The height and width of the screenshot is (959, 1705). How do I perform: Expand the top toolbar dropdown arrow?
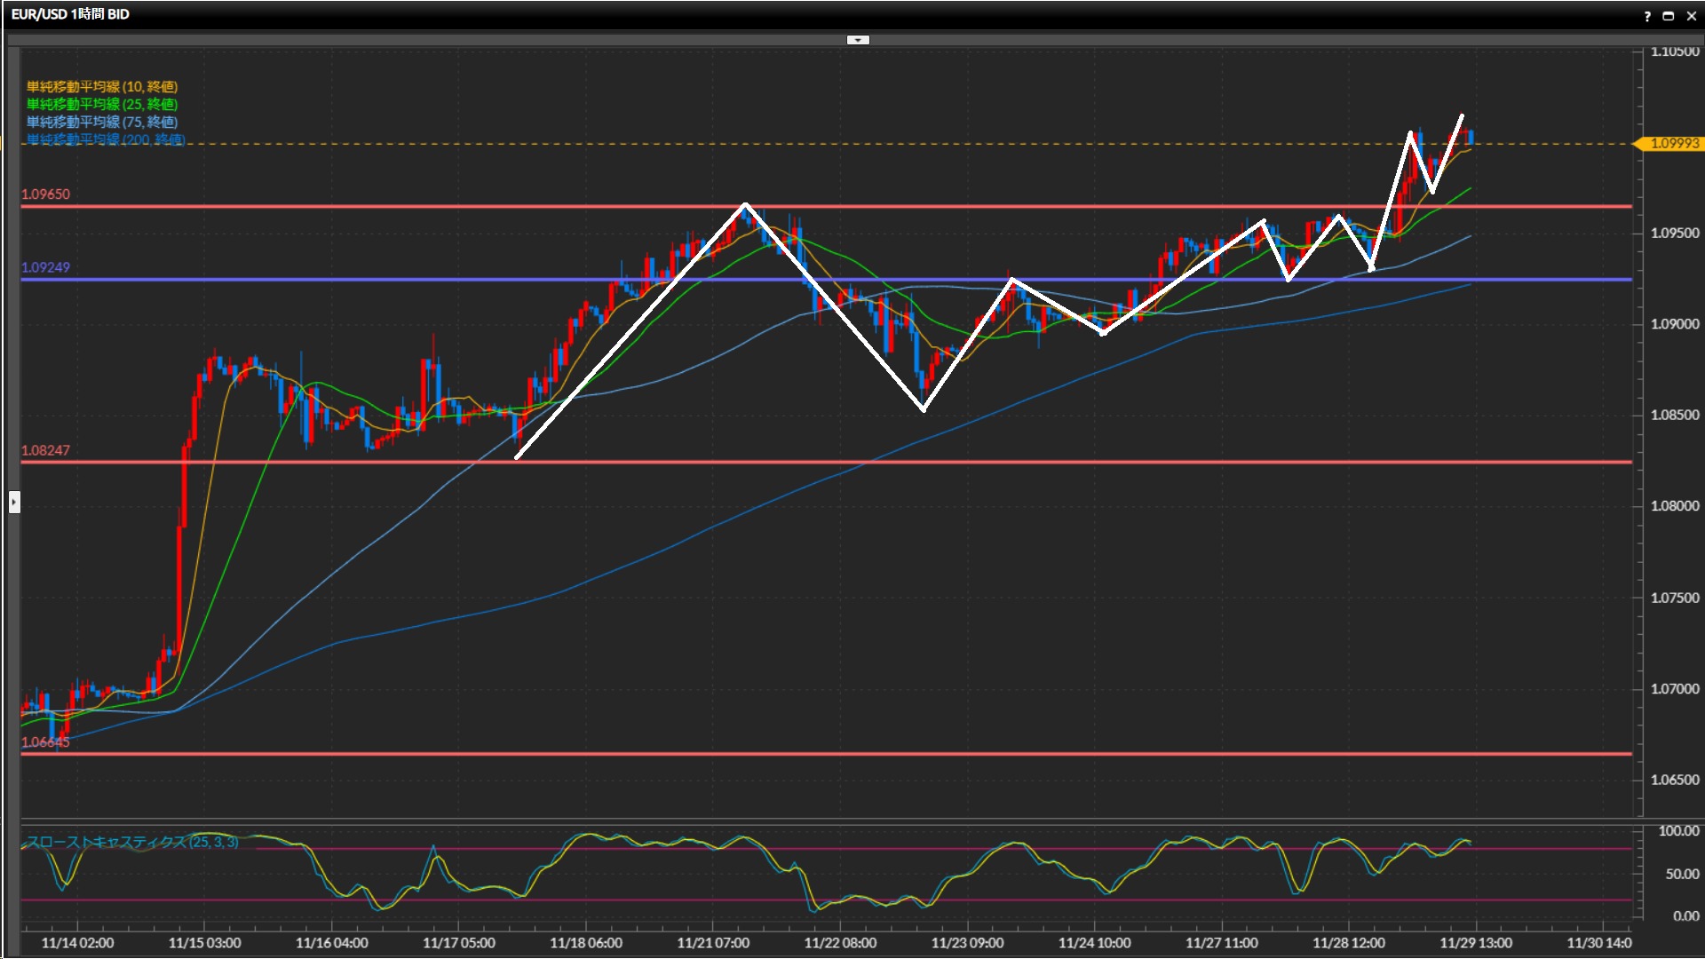click(x=857, y=40)
